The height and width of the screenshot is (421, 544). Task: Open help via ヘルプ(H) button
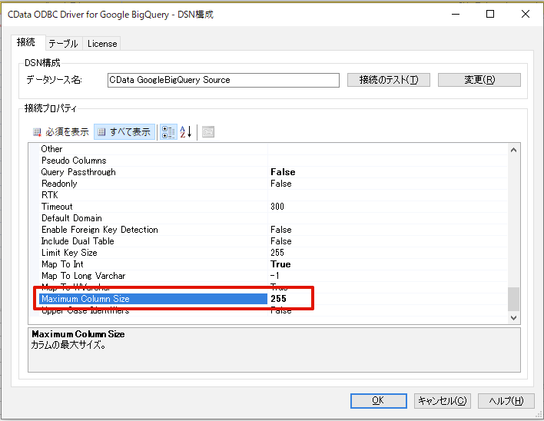point(506,401)
